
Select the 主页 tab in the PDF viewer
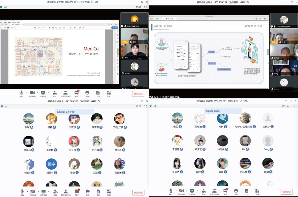coord(151,19)
